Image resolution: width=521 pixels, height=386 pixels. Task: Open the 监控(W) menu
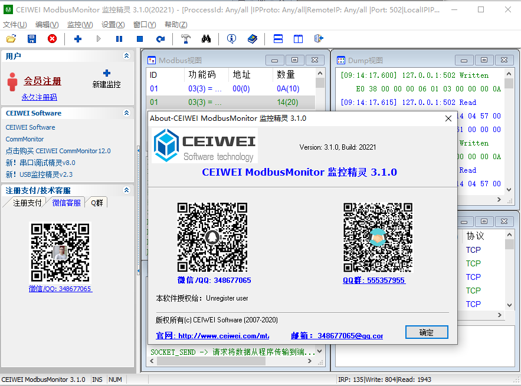(x=80, y=24)
